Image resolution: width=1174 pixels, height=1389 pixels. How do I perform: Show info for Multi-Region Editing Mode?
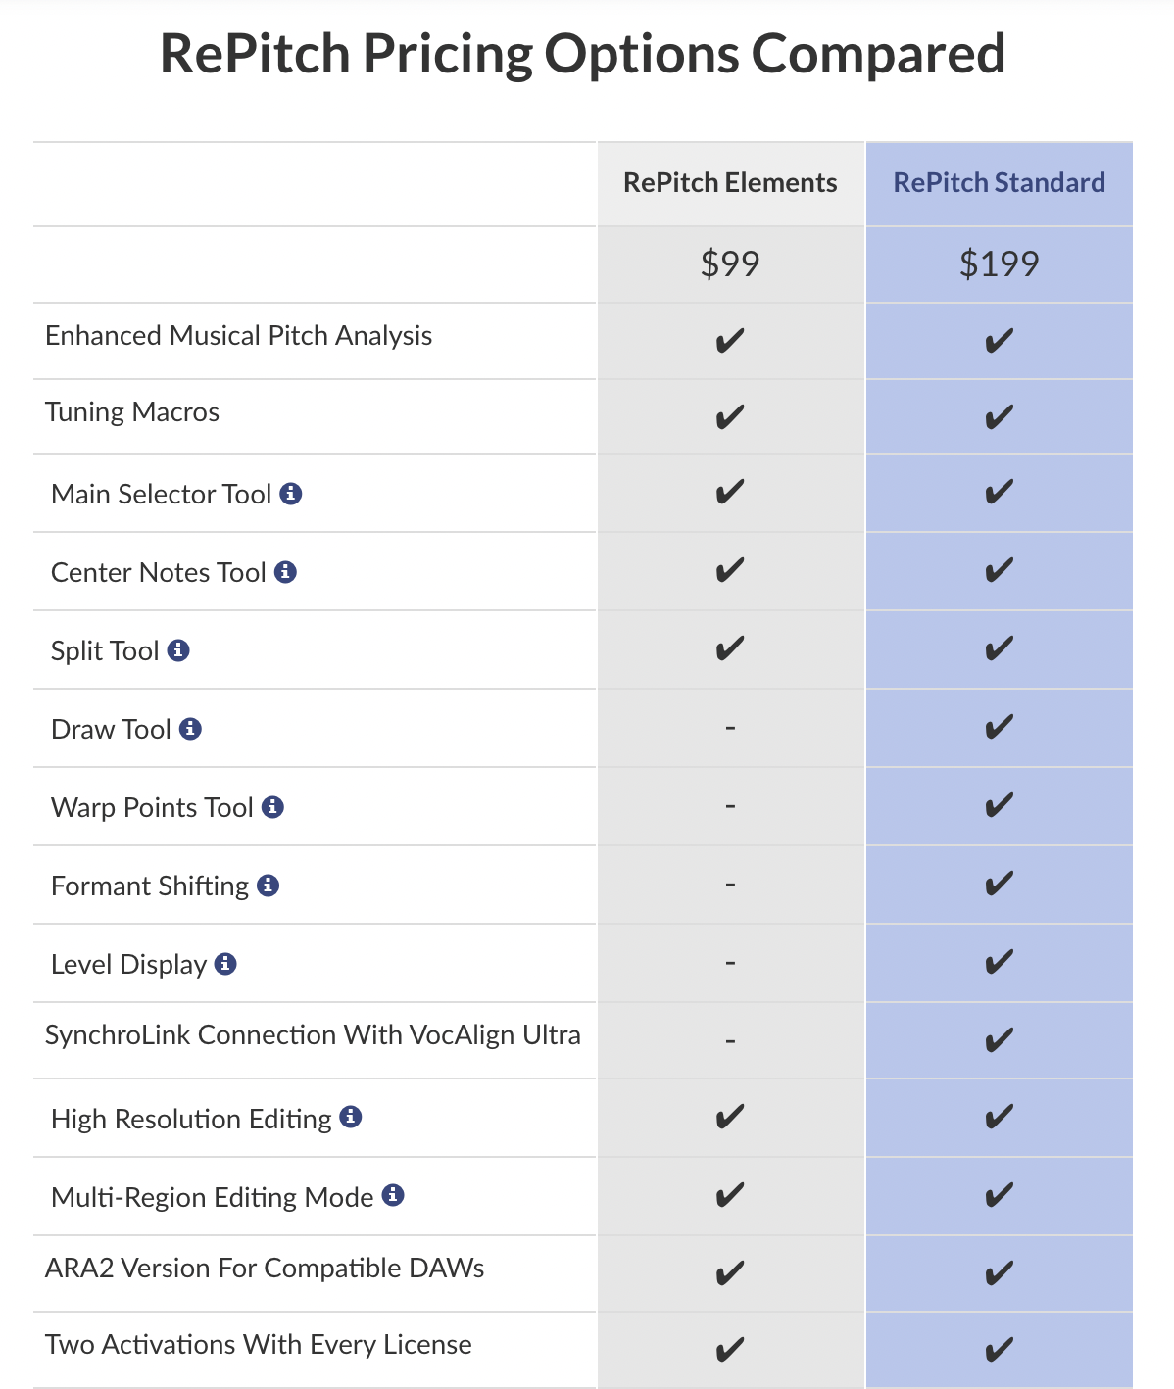coord(393,1195)
